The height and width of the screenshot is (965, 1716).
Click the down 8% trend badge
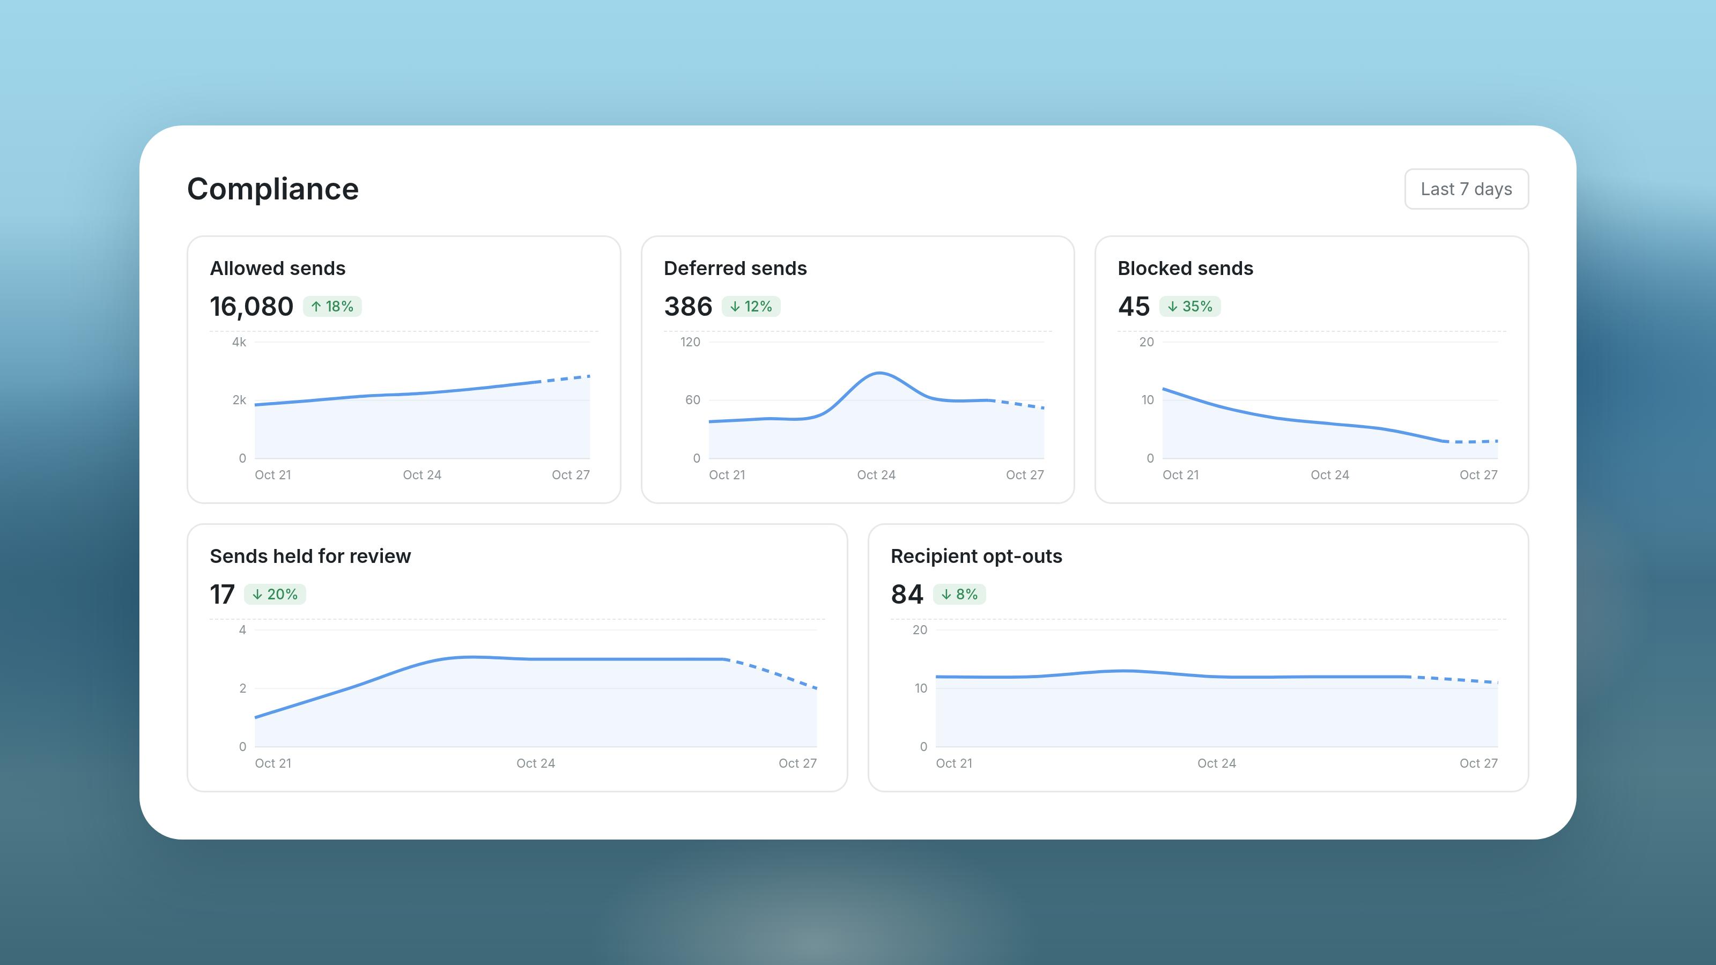tap(960, 594)
